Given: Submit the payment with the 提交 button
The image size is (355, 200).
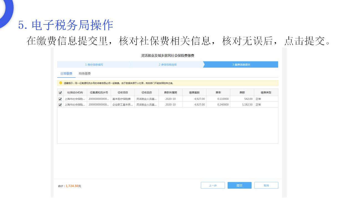Looking at the screenshot, I should [240, 185].
